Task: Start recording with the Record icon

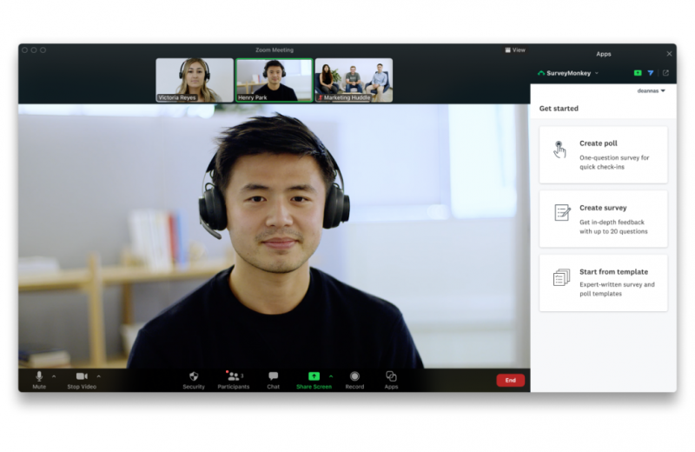Action: [x=354, y=376]
